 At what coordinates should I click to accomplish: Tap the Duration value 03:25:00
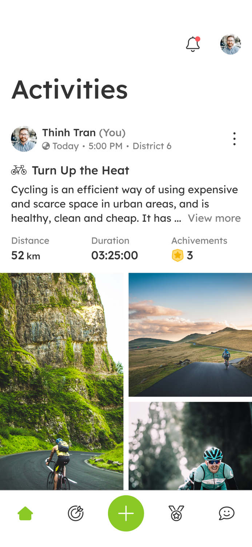(115, 255)
